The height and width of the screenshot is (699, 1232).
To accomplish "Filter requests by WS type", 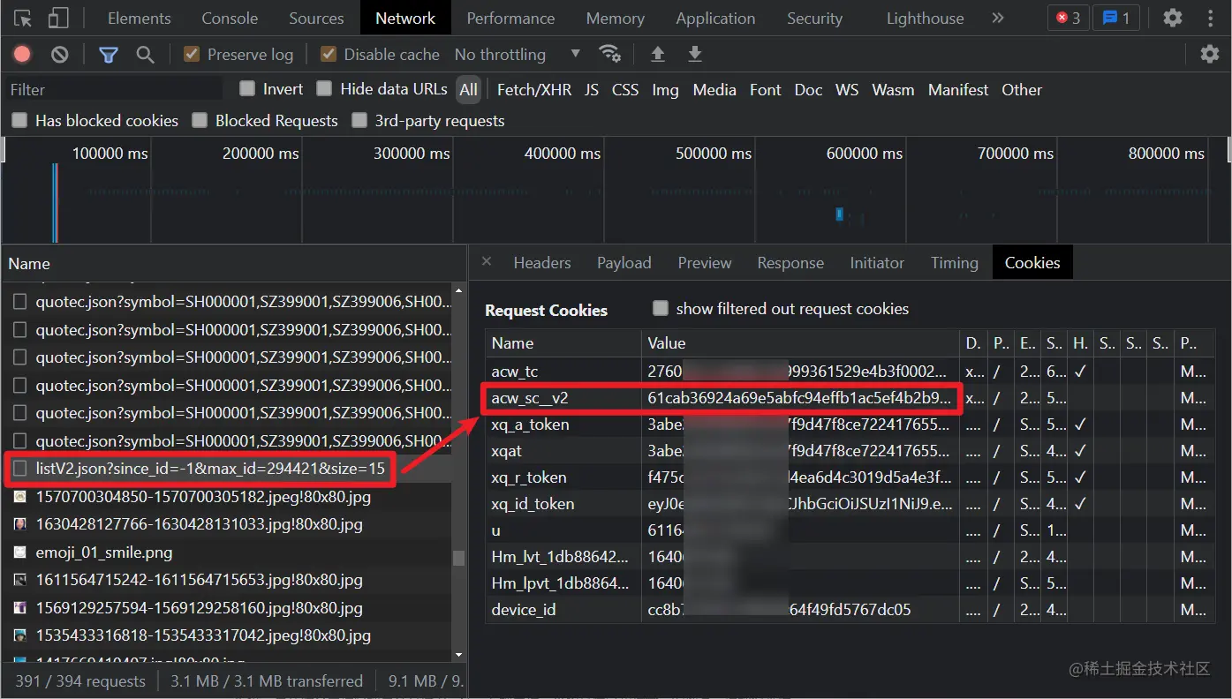I will (847, 89).
